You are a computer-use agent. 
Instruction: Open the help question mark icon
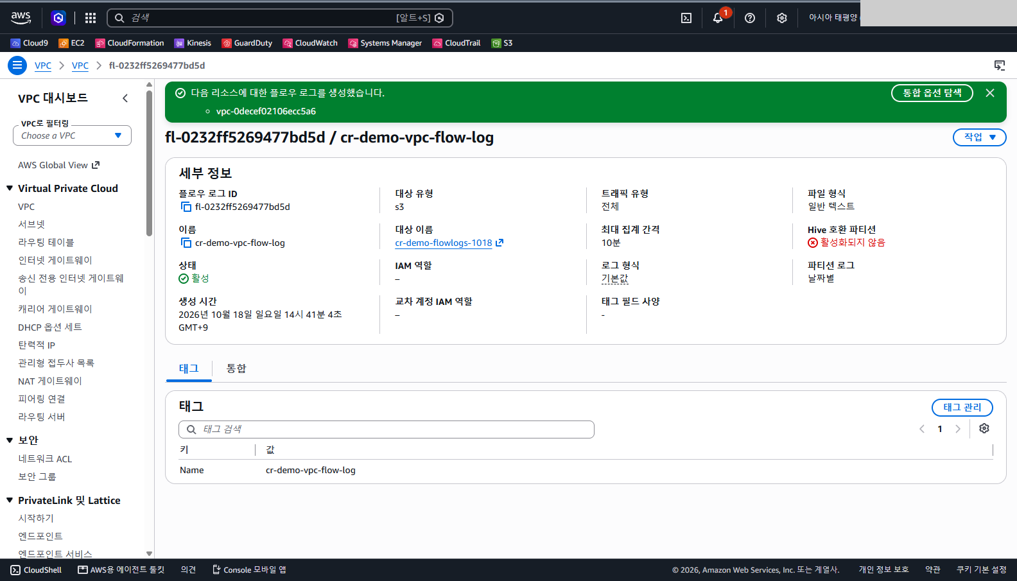[750, 18]
